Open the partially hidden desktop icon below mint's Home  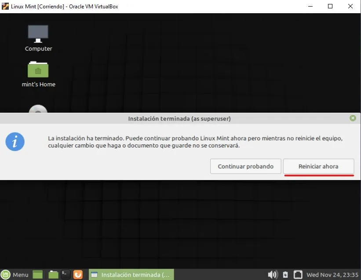pyautogui.click(x=38, y=109)
